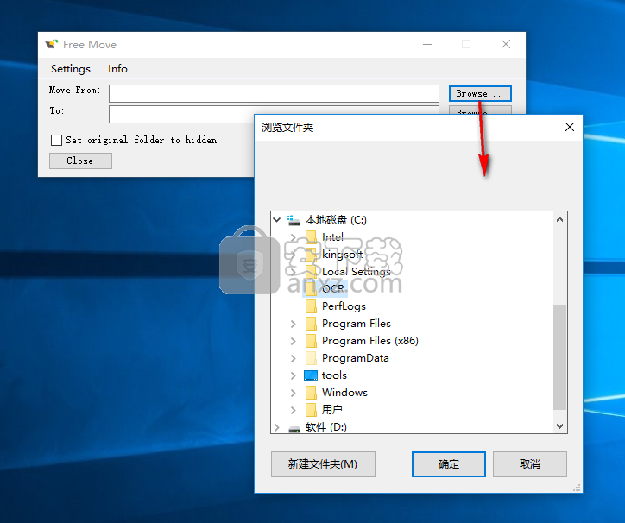Select the tools desktop-style icon

tap(311, 375)
